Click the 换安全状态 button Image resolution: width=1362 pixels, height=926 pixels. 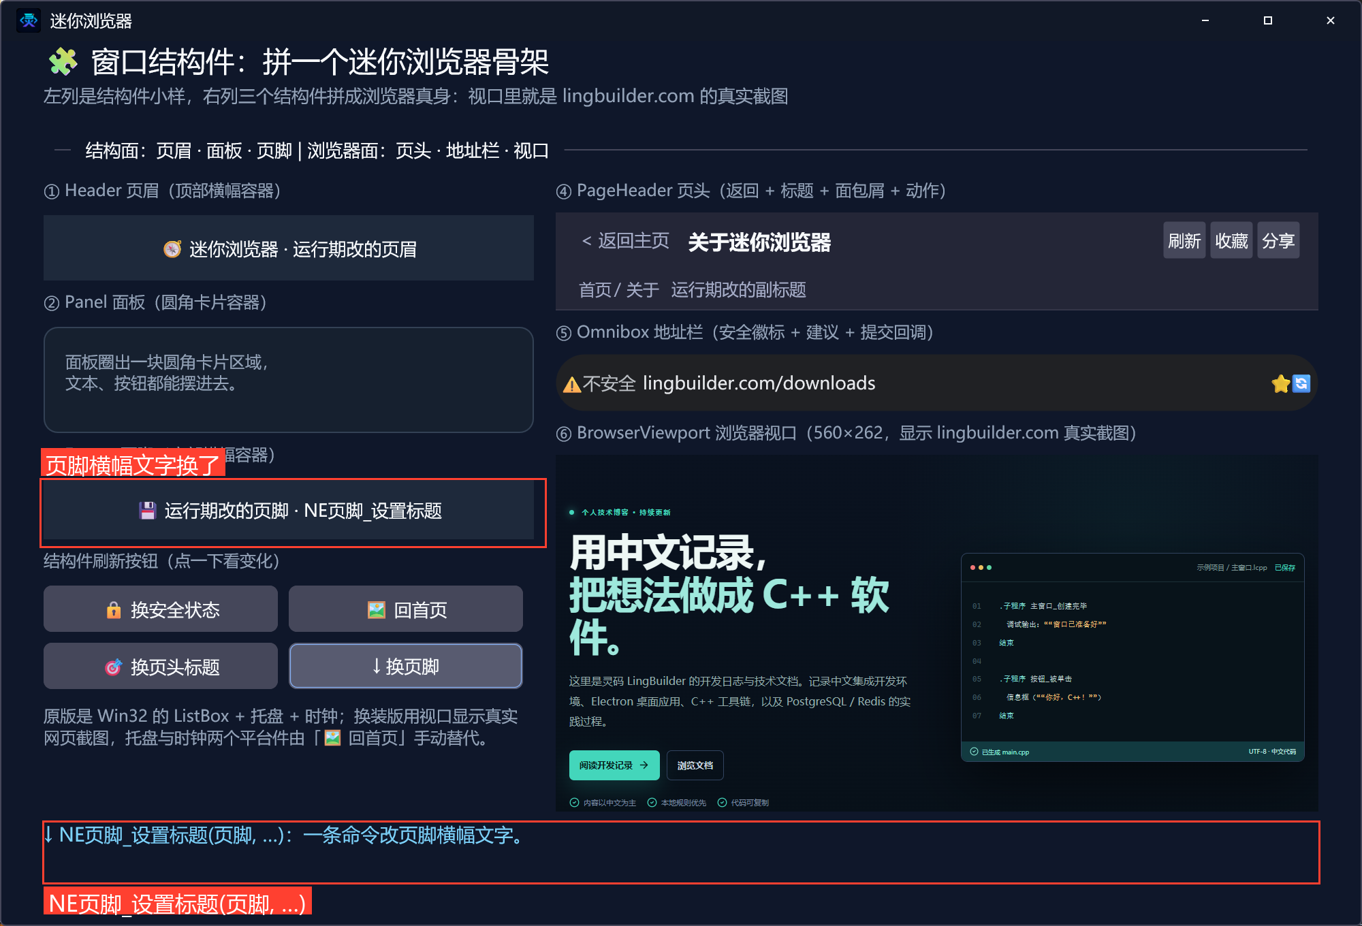(x=161, y=609)
